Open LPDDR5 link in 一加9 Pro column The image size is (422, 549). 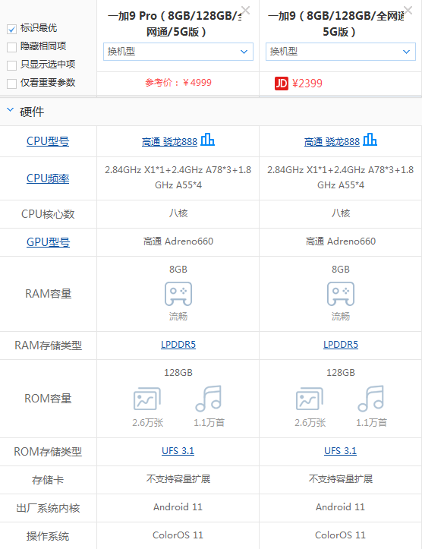pos(178,345)
